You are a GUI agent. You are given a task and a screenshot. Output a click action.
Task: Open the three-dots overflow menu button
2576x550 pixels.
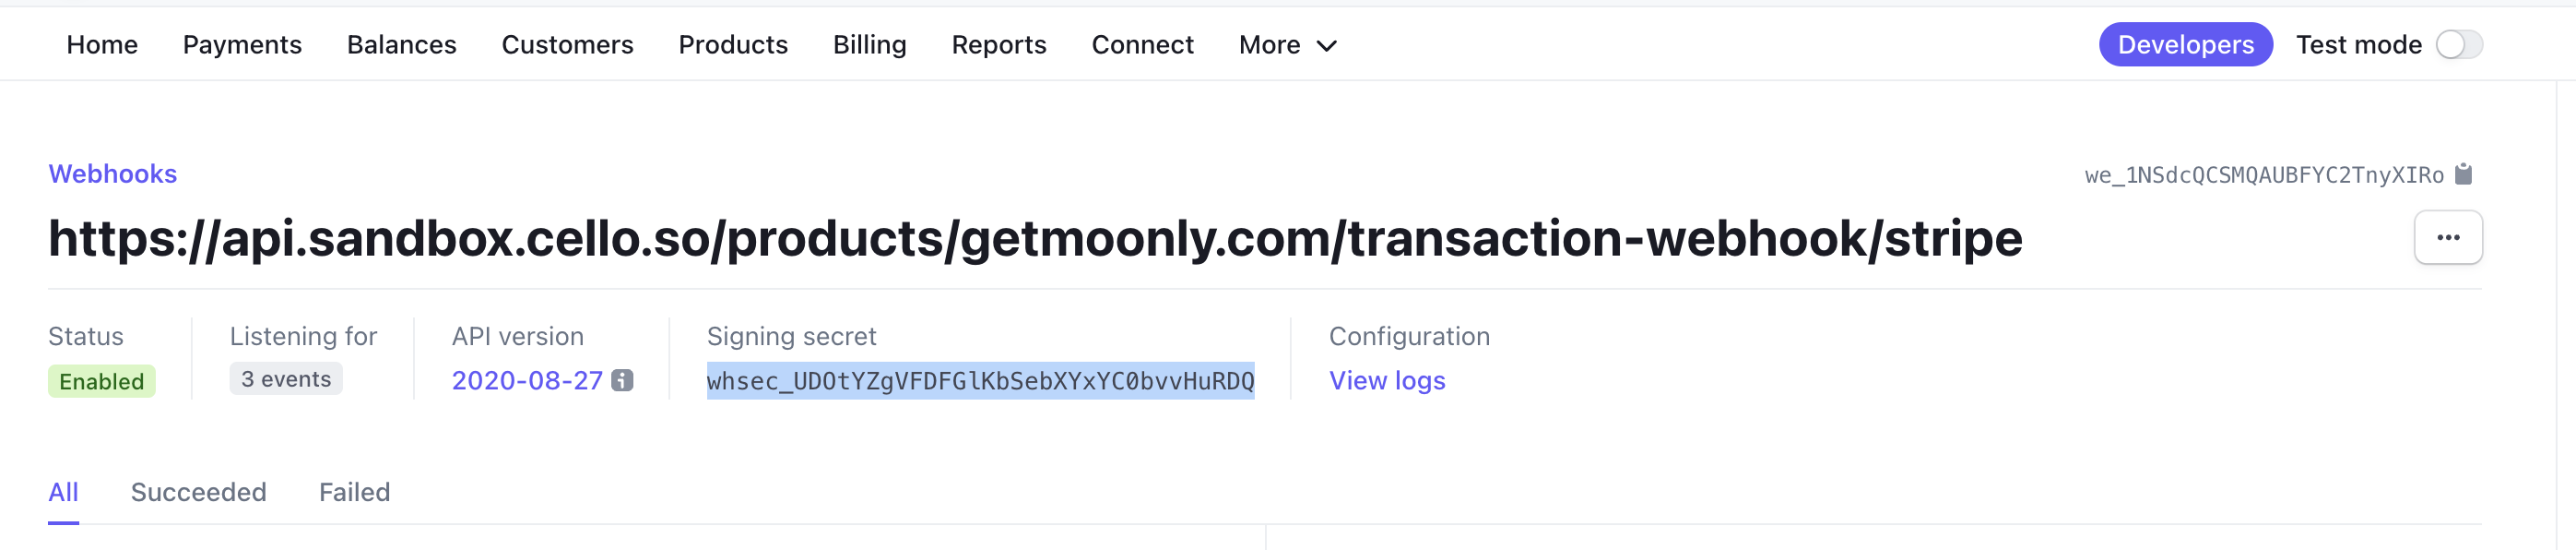pyautogui.click(x=2448, y=237)
